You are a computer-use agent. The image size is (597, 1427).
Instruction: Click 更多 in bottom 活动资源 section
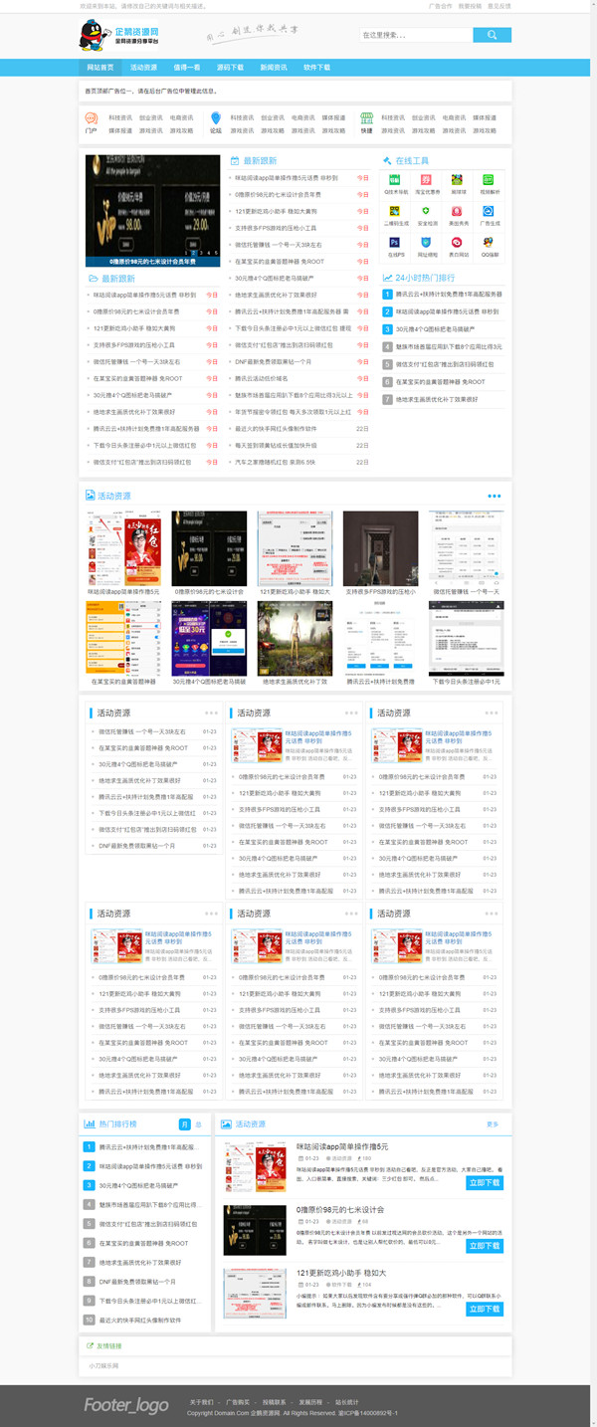pos(493,1123)
